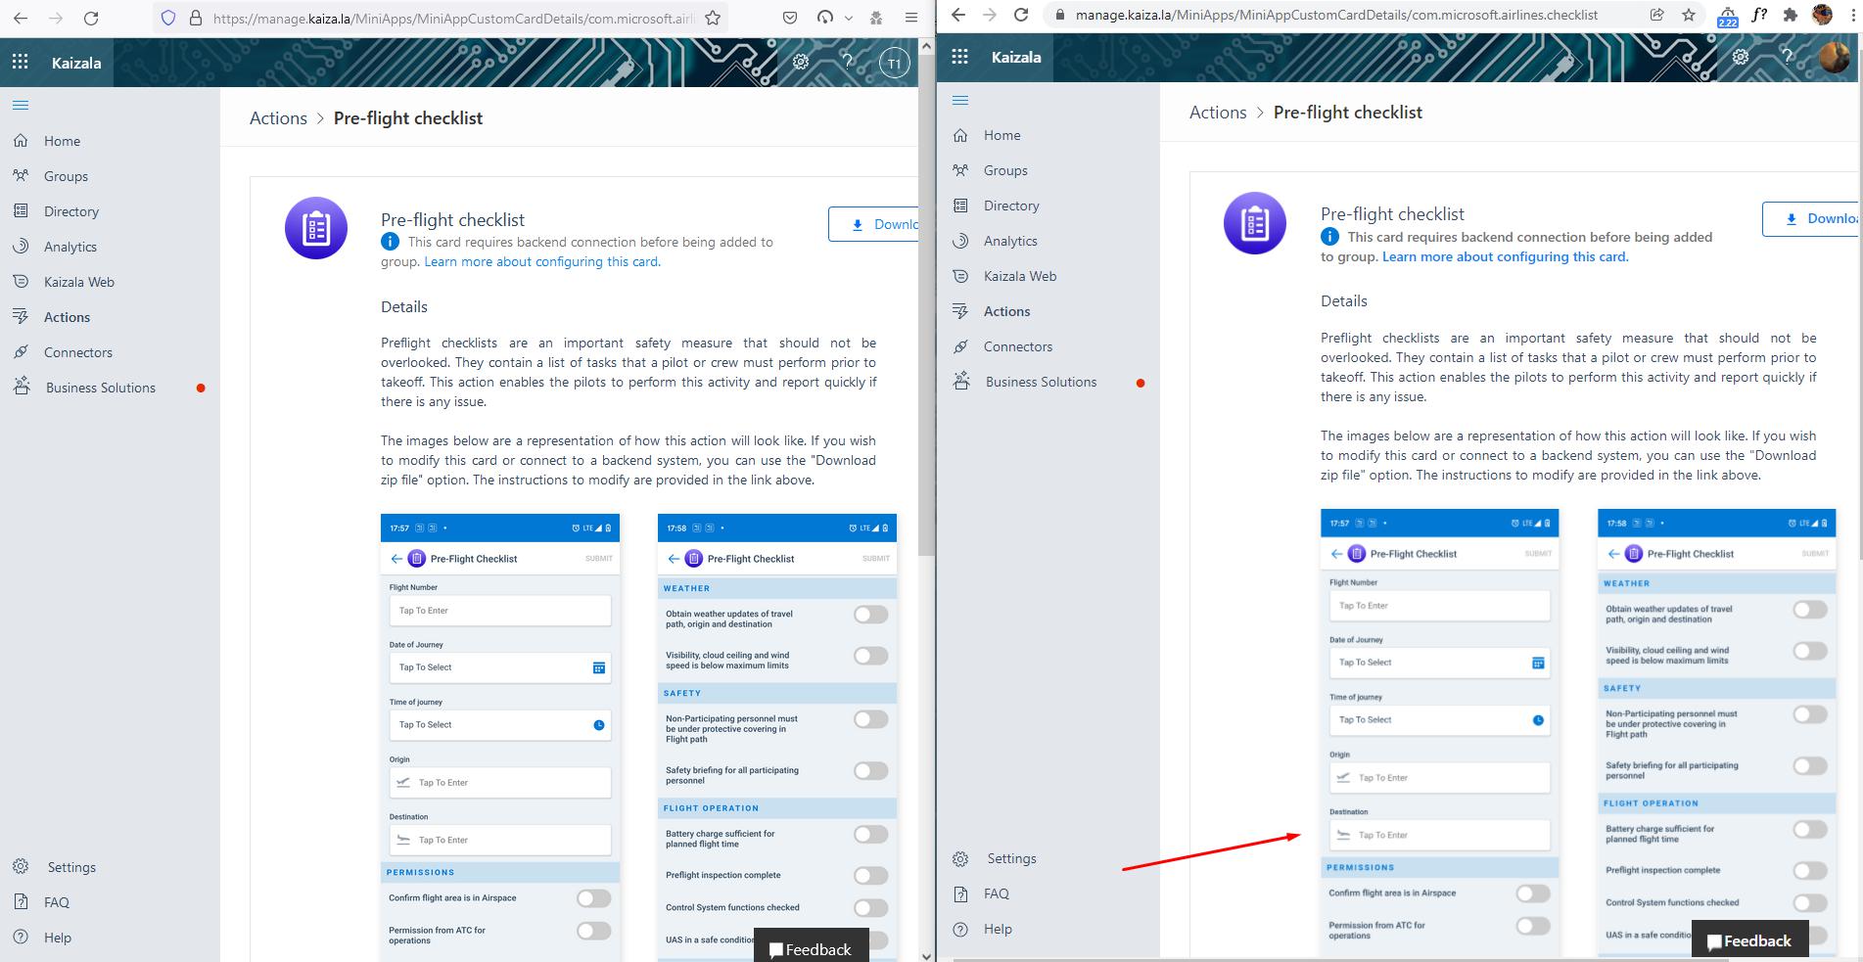The image size is (1863, 962).
Task: Reload the page in the left browser
Action: [91, 18]
